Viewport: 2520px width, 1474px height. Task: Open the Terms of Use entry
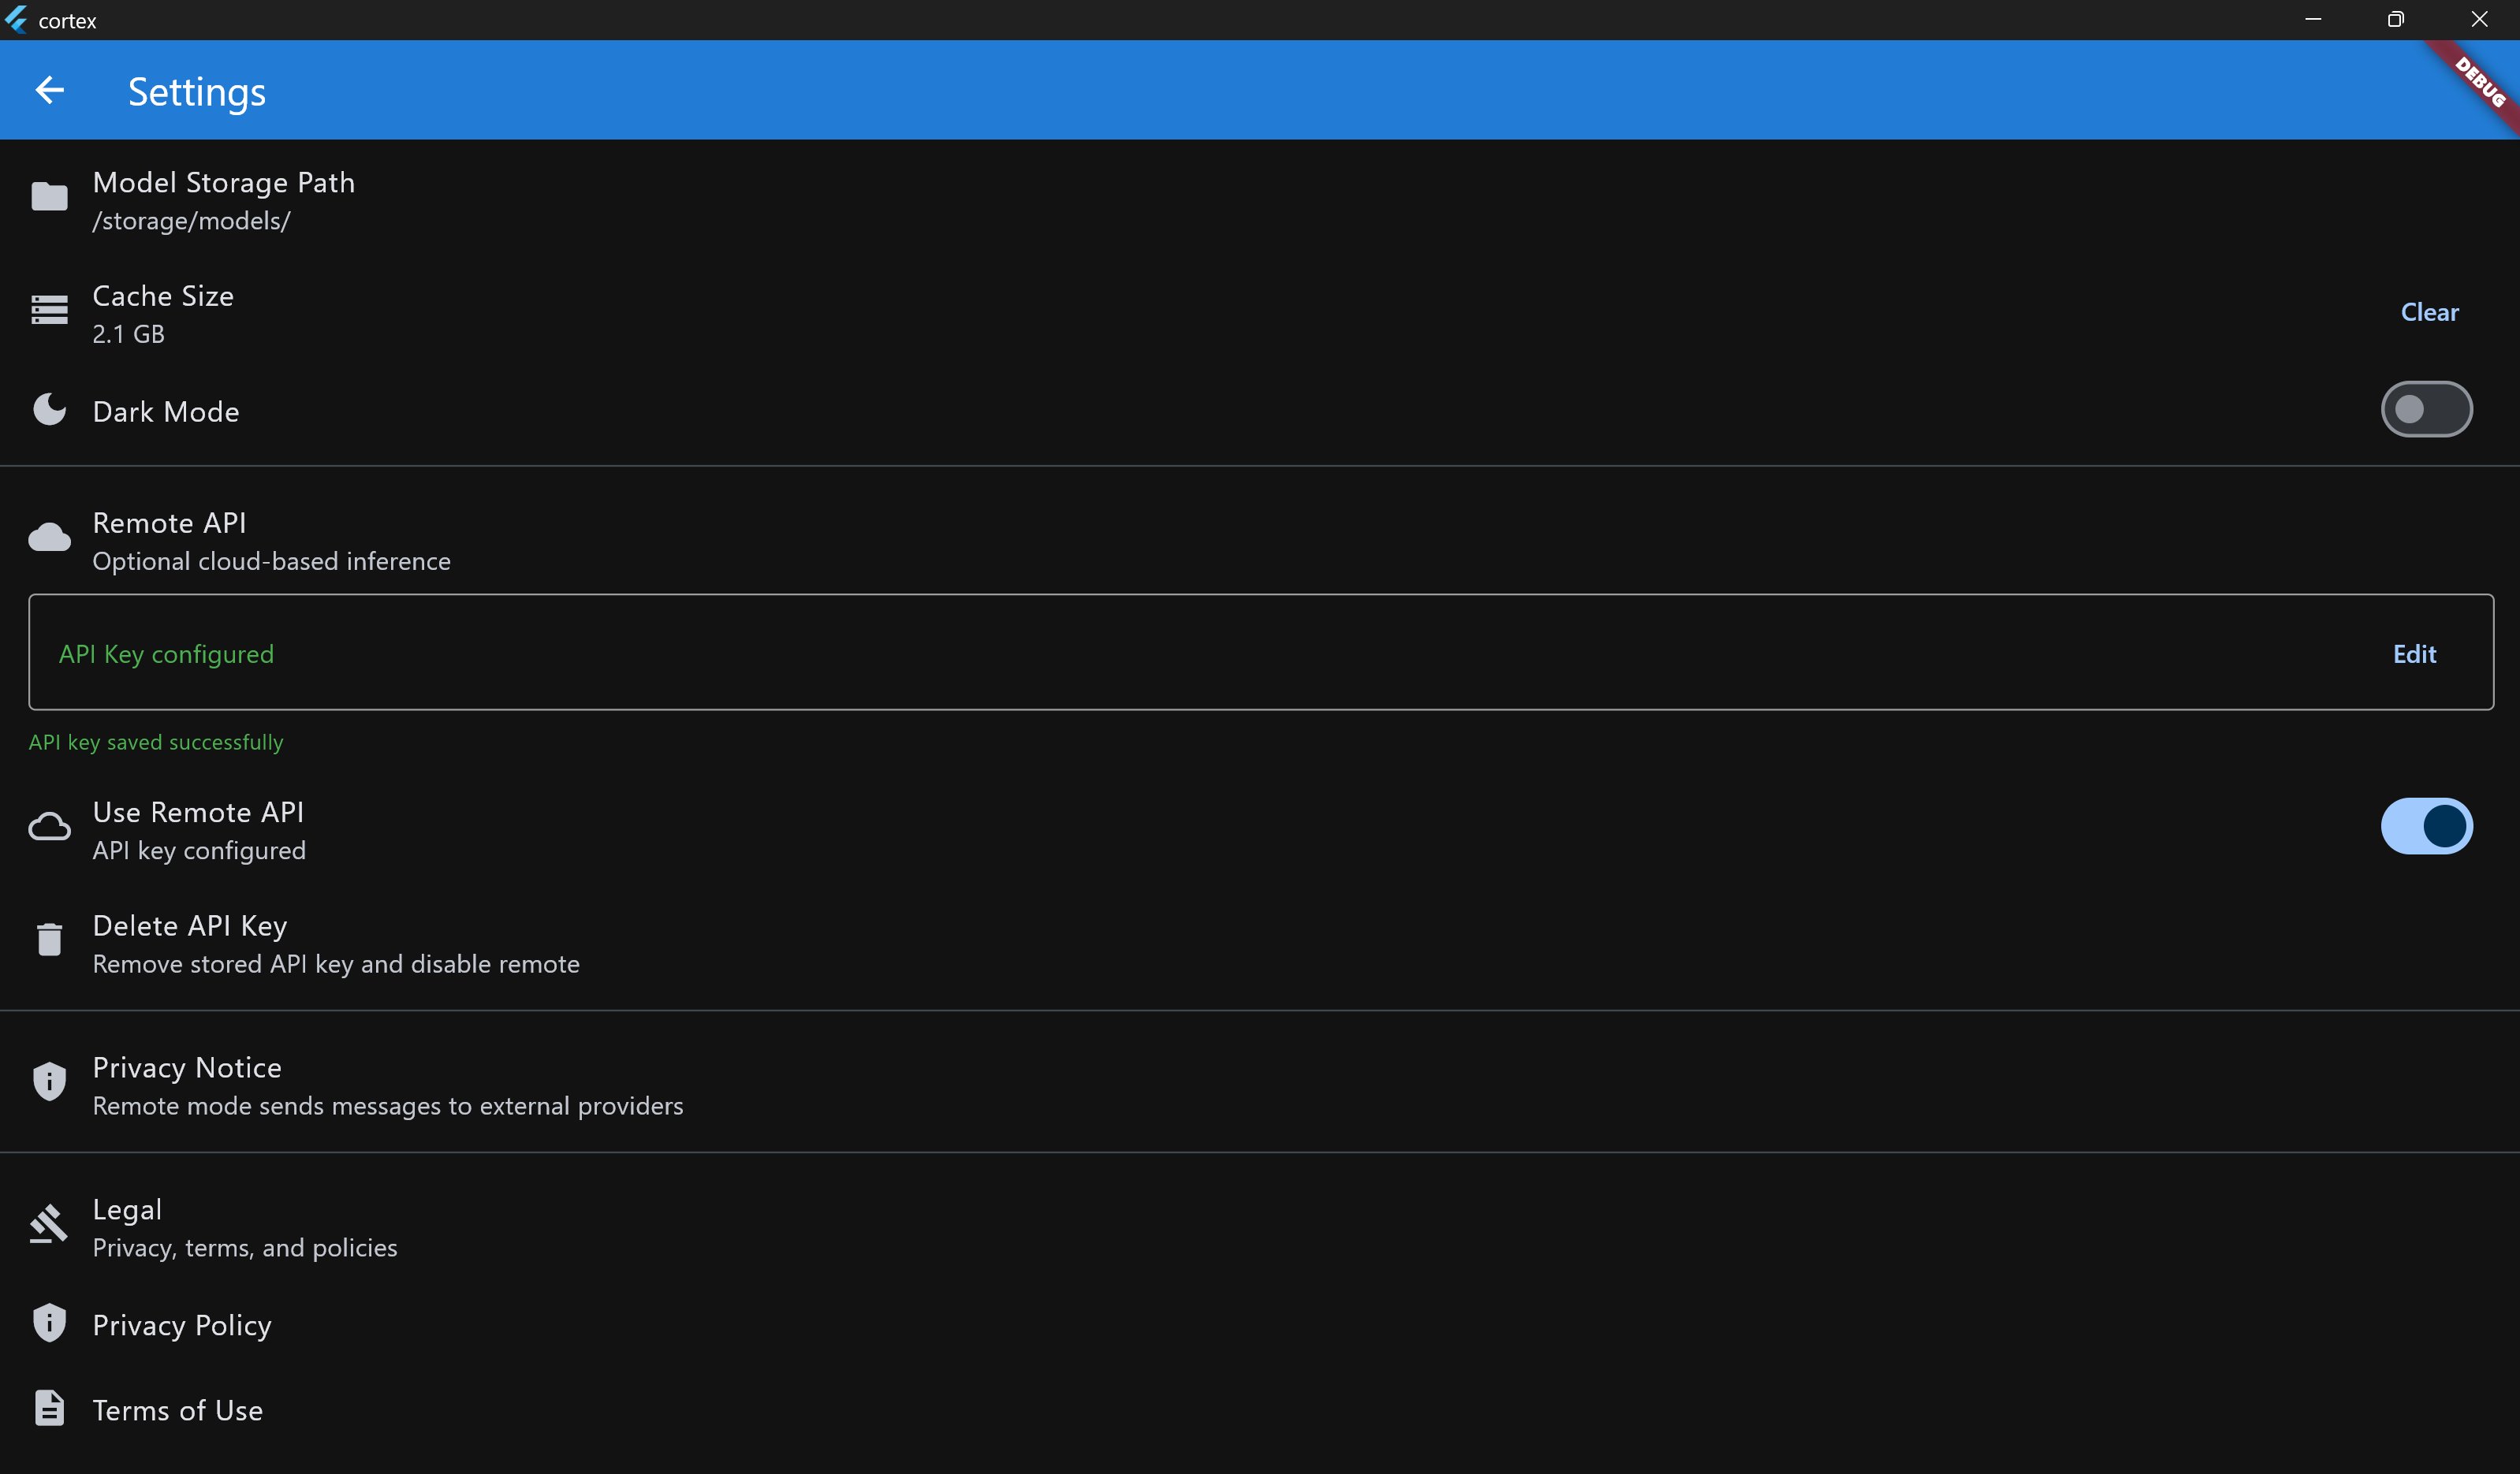(x=178, y=1411)
